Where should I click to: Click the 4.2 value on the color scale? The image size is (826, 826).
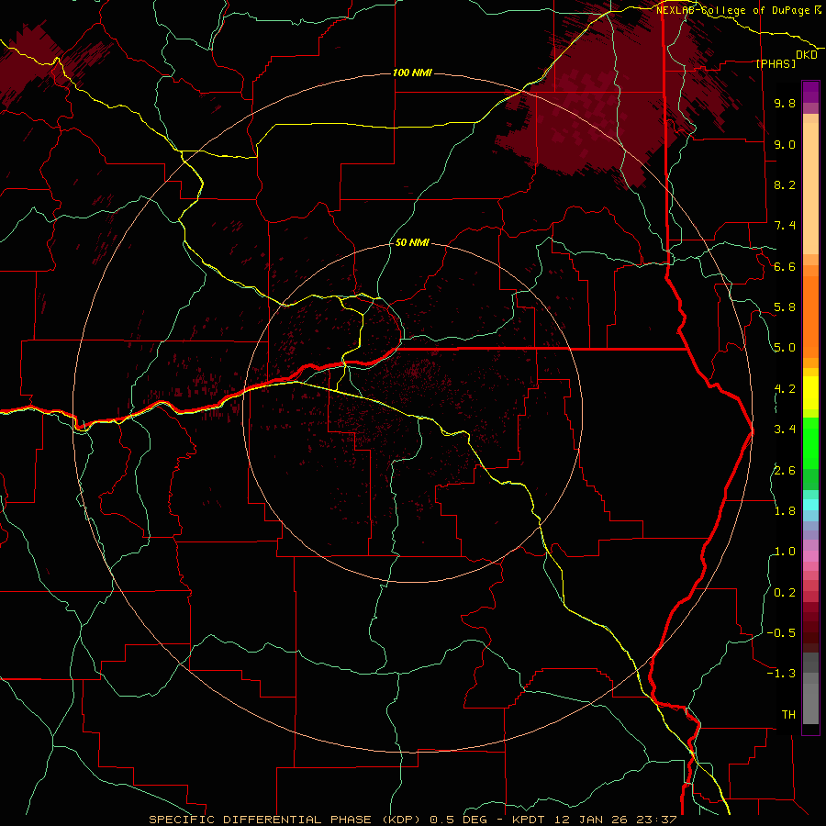pos(785,389)
